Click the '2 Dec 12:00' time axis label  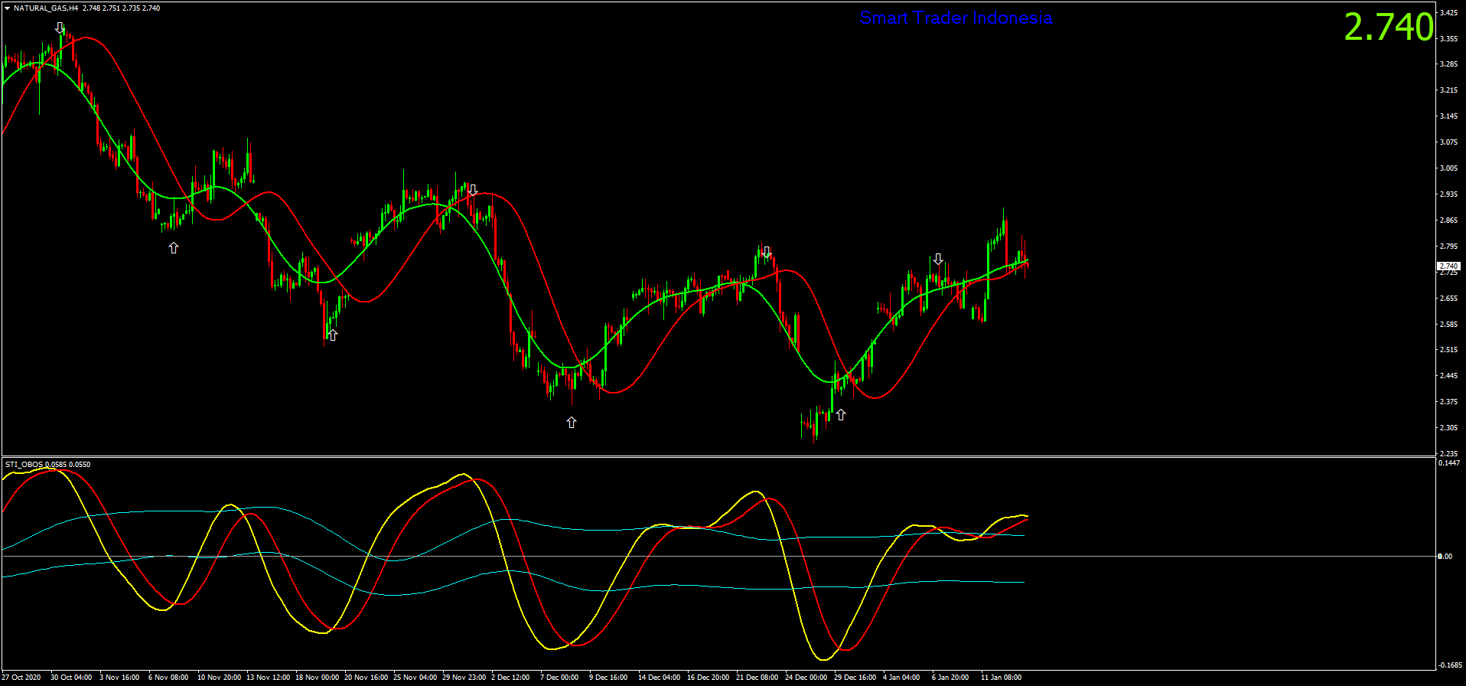tap(510, 677)
